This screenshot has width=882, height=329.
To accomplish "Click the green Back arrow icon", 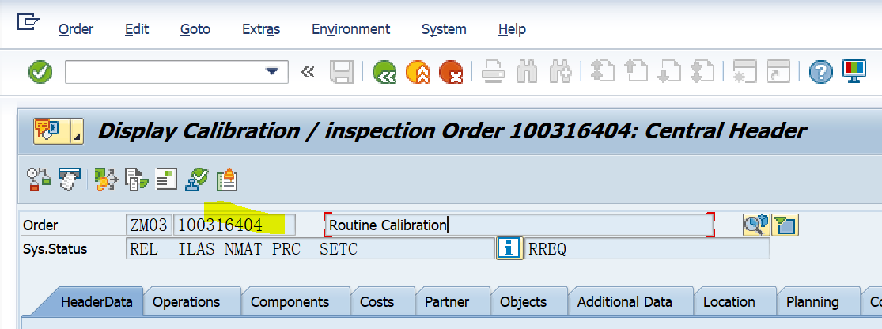I will 384,72.
